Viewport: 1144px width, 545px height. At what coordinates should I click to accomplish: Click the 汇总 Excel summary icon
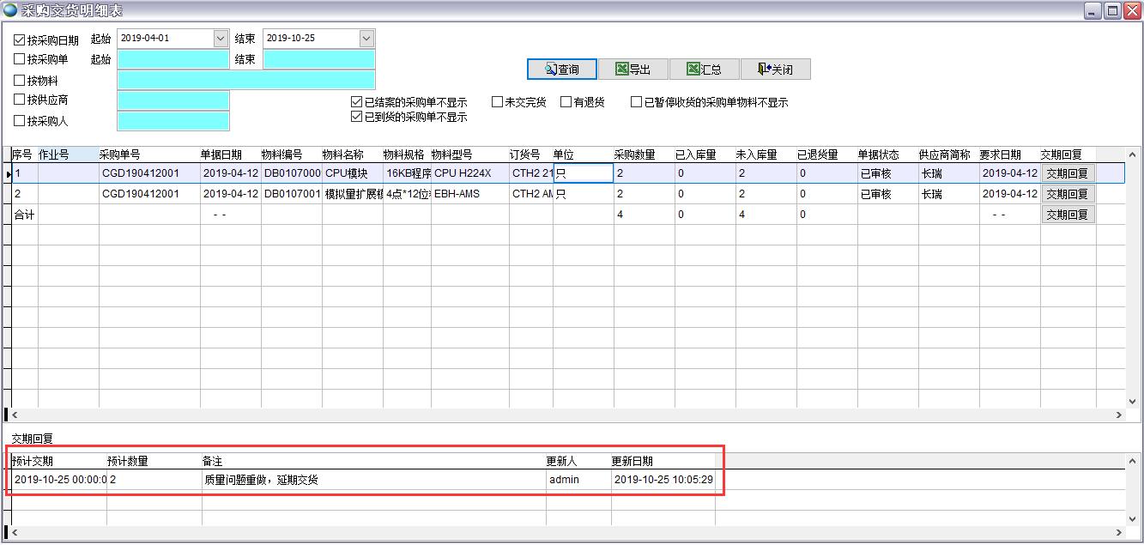pyautogui.click(x=693, y=69)
